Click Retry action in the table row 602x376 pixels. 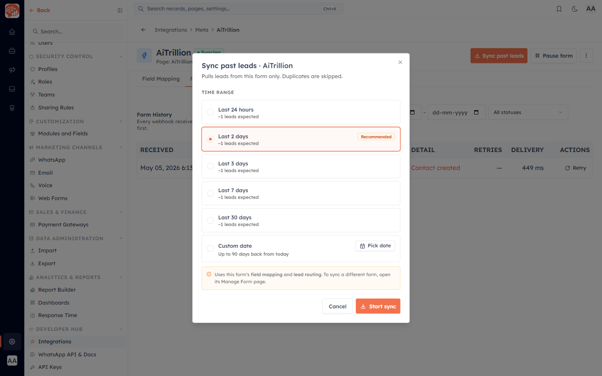click(575, 168)
